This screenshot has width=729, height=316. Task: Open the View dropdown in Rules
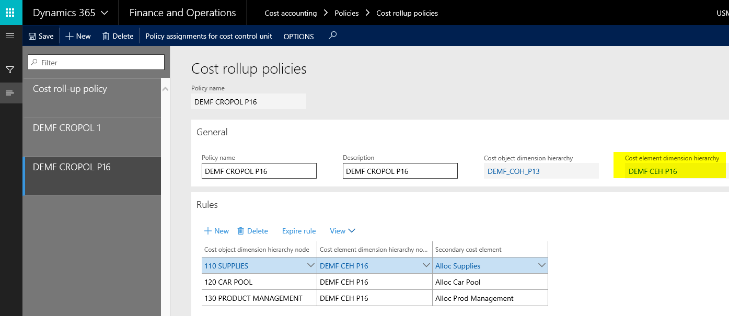click(x=342, y=231)
